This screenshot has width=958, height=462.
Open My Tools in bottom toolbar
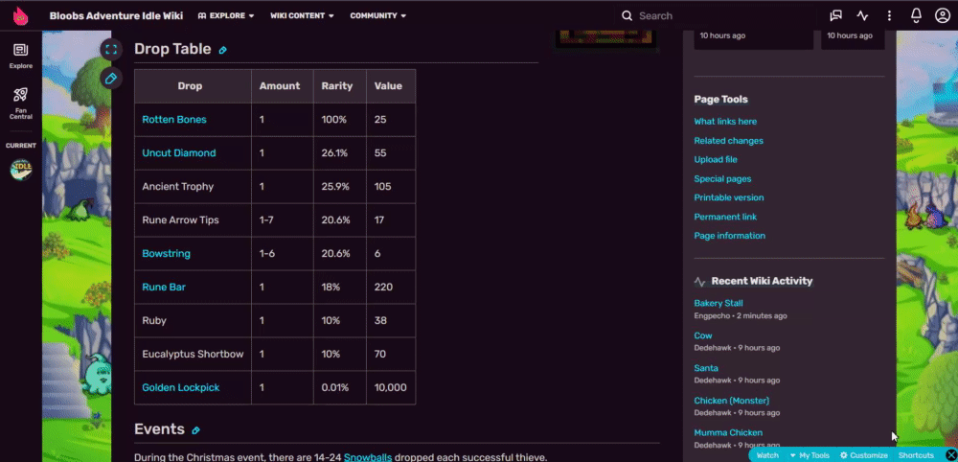click(x=810, y=455)
